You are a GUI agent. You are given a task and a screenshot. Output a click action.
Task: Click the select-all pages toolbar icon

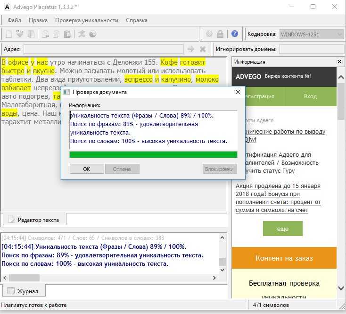pos(31,34)
